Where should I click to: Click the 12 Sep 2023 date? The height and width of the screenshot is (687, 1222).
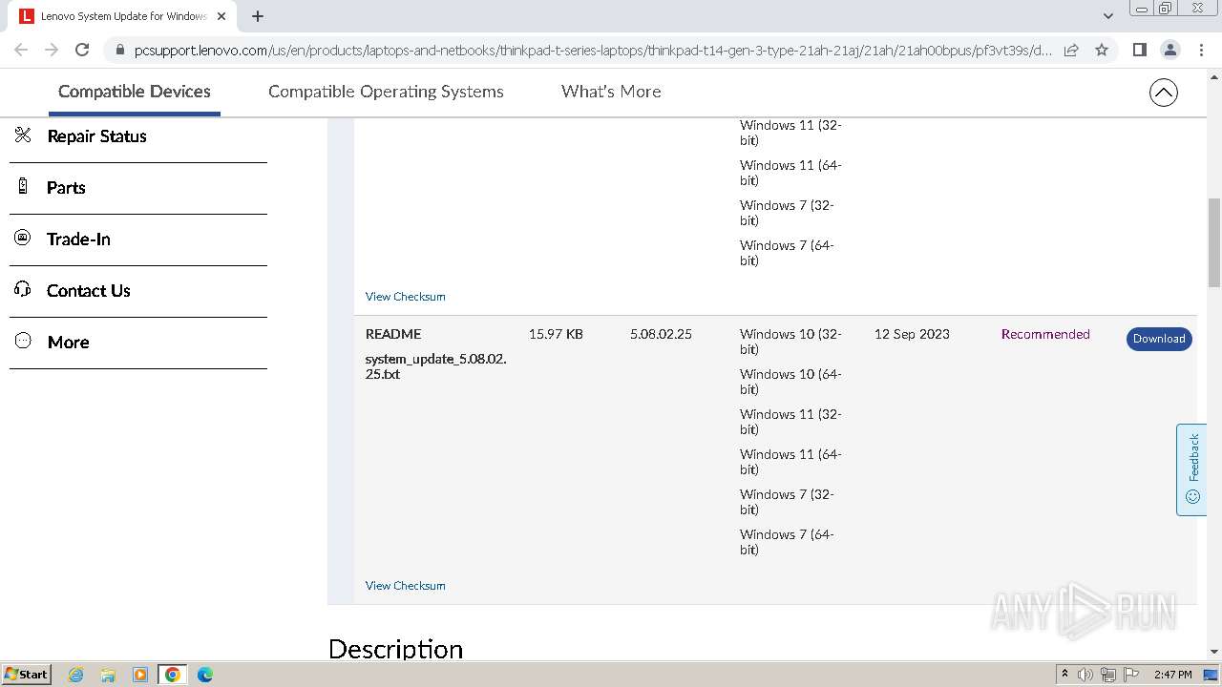(x=912, y=334)
